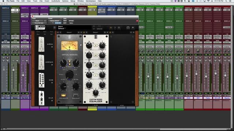The width and height of the screenshot is (234, 131).
Task: Click the small icon under AirEQ Air label
Action: pyautogui.click(x=52, y=47)
